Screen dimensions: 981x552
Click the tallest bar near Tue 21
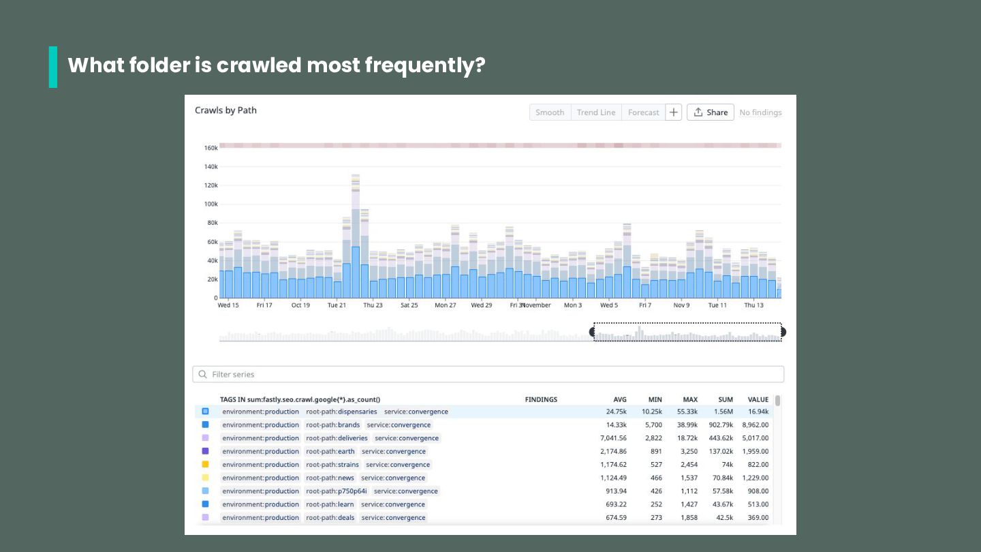tap(356, 236)
